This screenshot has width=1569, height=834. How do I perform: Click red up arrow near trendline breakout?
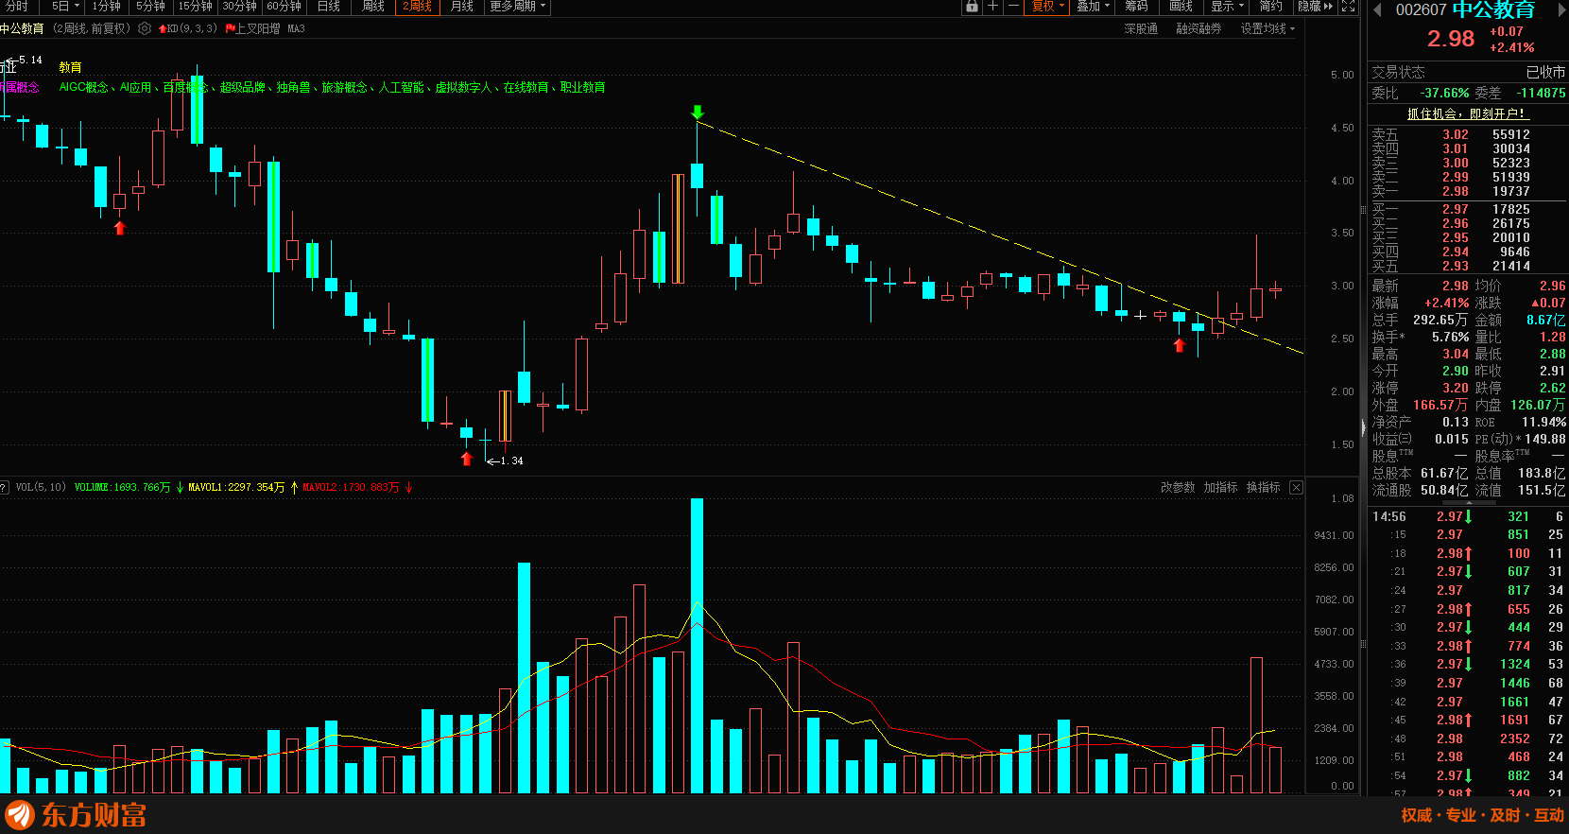click(x=1179, y=345)
